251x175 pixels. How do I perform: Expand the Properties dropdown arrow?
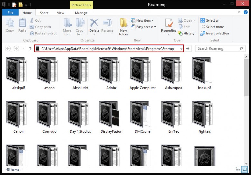(x=168, y=34)
